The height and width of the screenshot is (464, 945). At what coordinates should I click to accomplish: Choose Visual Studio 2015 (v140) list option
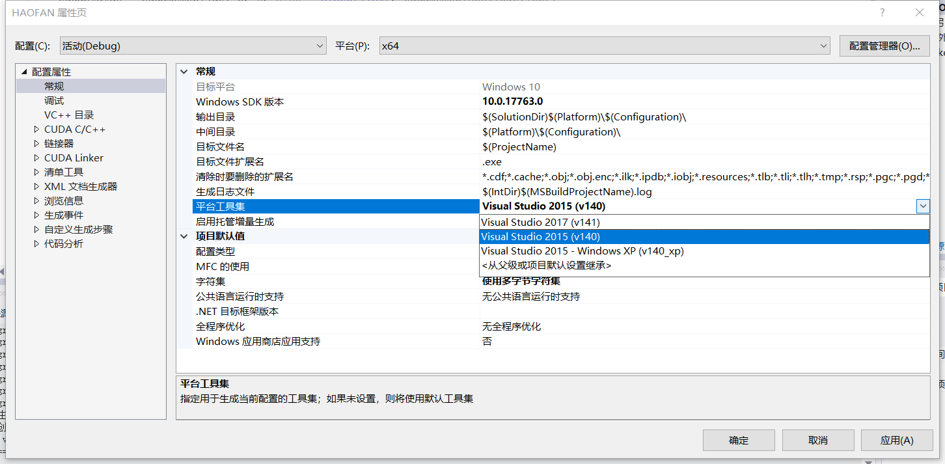pos(704,236)
